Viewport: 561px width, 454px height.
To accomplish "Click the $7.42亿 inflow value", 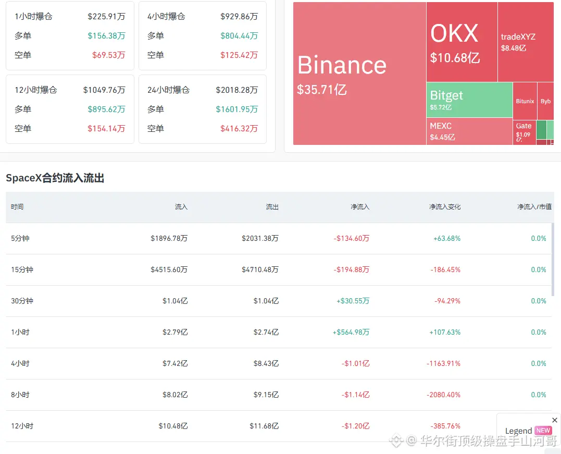I will 175,363.
